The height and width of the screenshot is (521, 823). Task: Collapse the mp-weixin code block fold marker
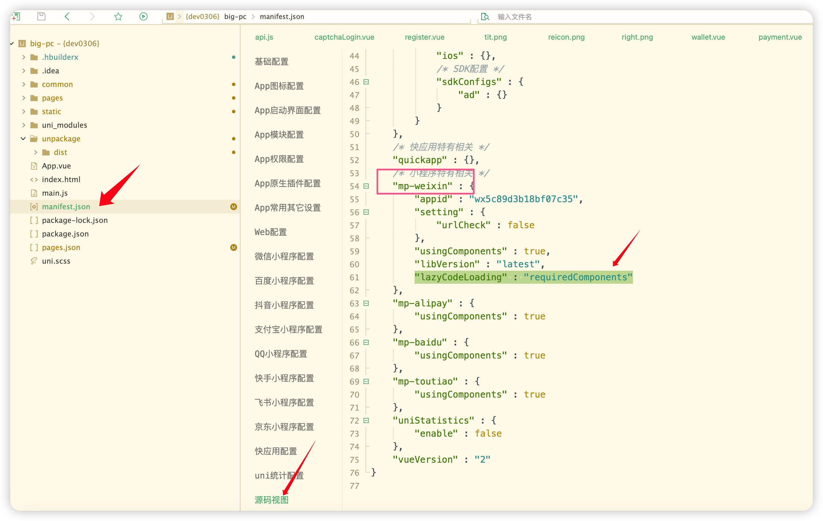(x=366, y=186)
